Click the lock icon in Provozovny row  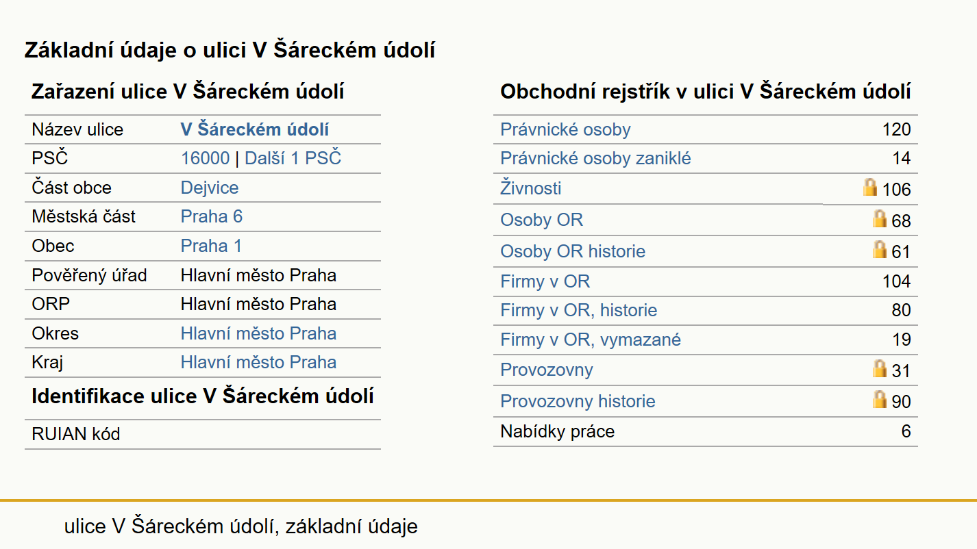click(x=880, y=368)
